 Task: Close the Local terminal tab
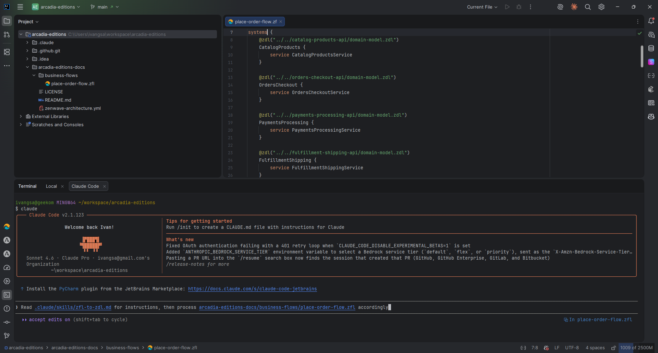coord(62,186)
